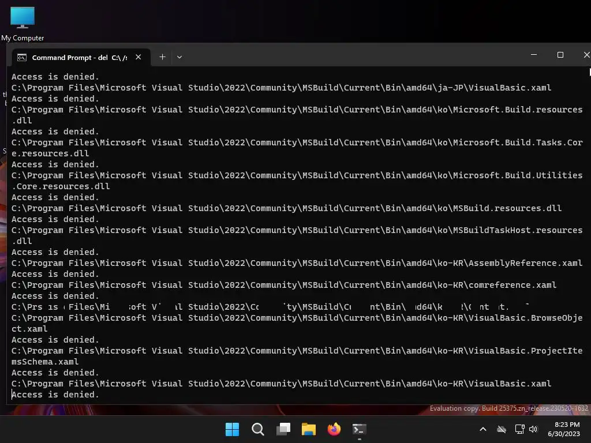Maximize the terminal window
Screen dimensions: 591x443
tap(560, 55)
